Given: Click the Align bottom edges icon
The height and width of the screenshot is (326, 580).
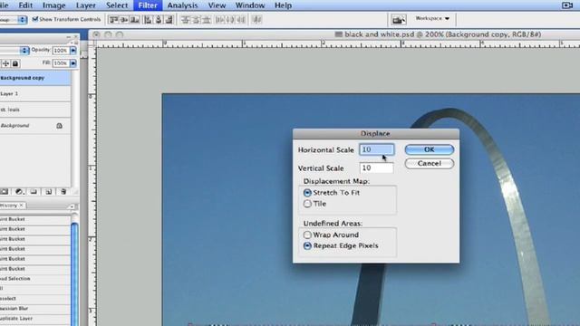Looking at the screenshot, I should [x=135, y=20].
